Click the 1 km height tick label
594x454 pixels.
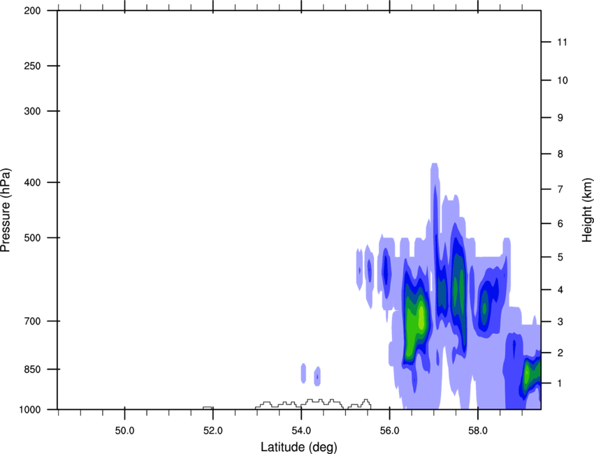(x=560, y=383)
